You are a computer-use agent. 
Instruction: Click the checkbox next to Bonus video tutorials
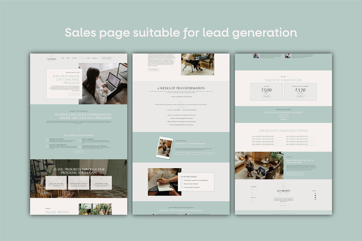[x=182, y=184]
